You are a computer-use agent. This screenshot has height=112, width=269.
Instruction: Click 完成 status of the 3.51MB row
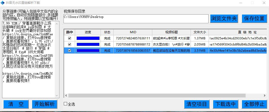[107, 51]
